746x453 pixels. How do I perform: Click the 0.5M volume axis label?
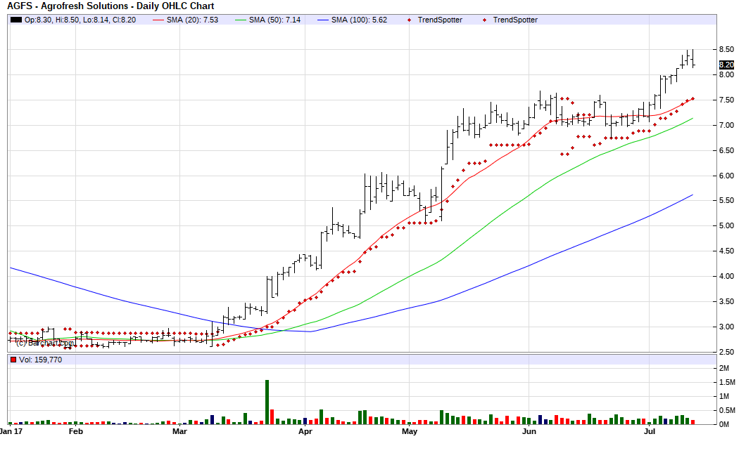point(727,411)
